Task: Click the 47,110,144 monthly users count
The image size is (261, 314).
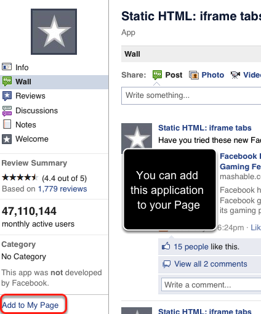Action: [29, 211]
